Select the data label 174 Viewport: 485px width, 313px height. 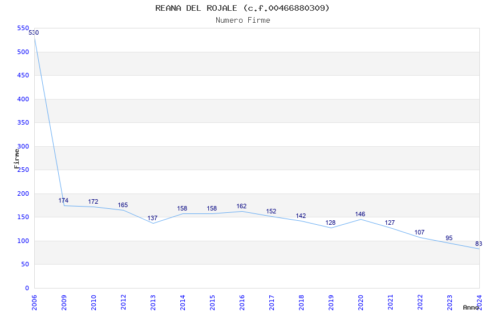point(63,200)
